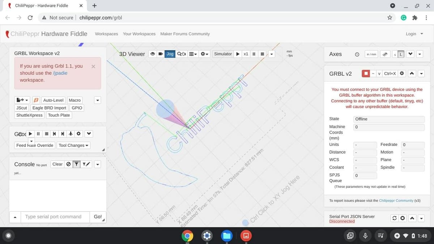434x244 pixels.
Task: Open Maker Forums Community
Action: tap(185, 34)
